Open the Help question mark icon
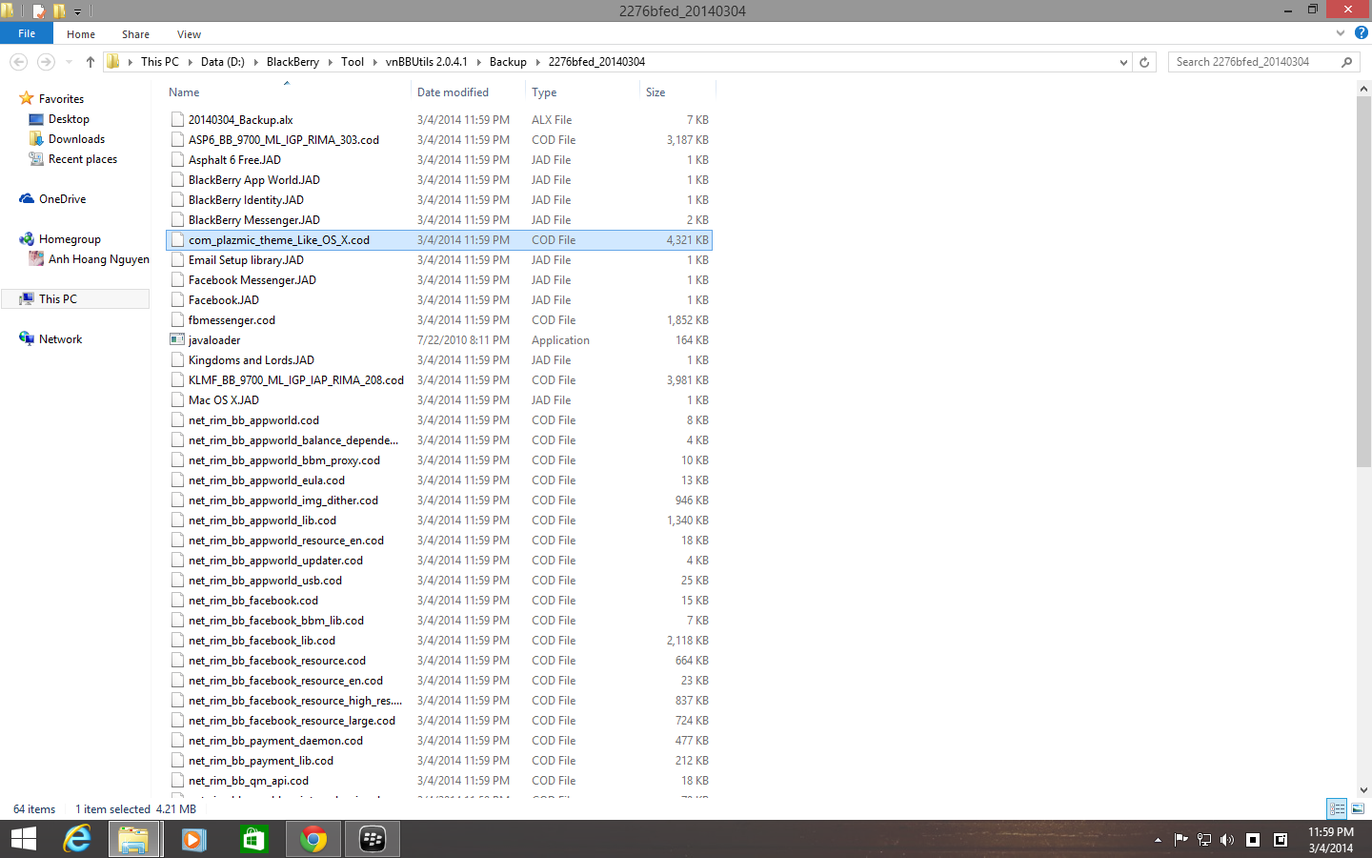1372x858 pixels. pos(1361,33)
